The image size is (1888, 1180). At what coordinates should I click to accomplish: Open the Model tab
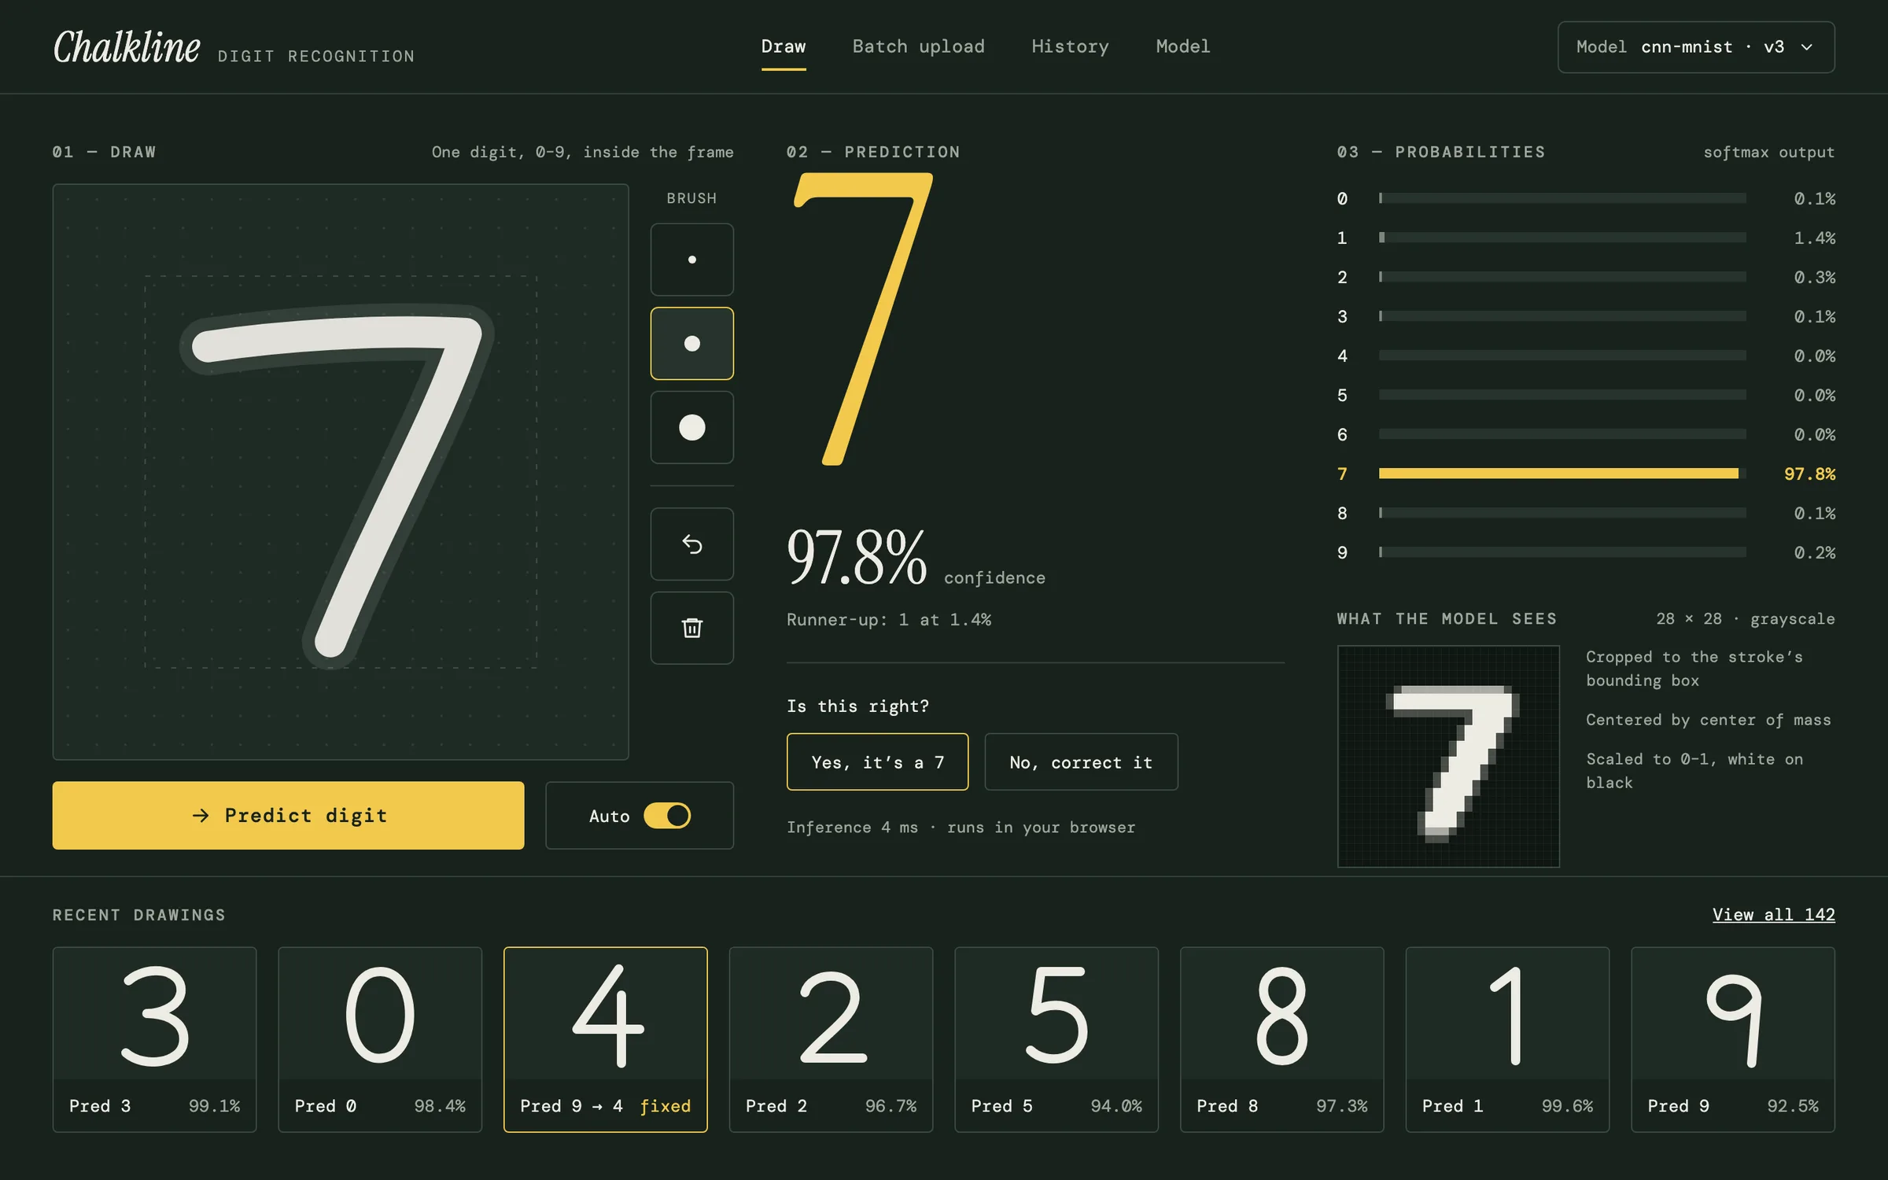coord(1182,46)
